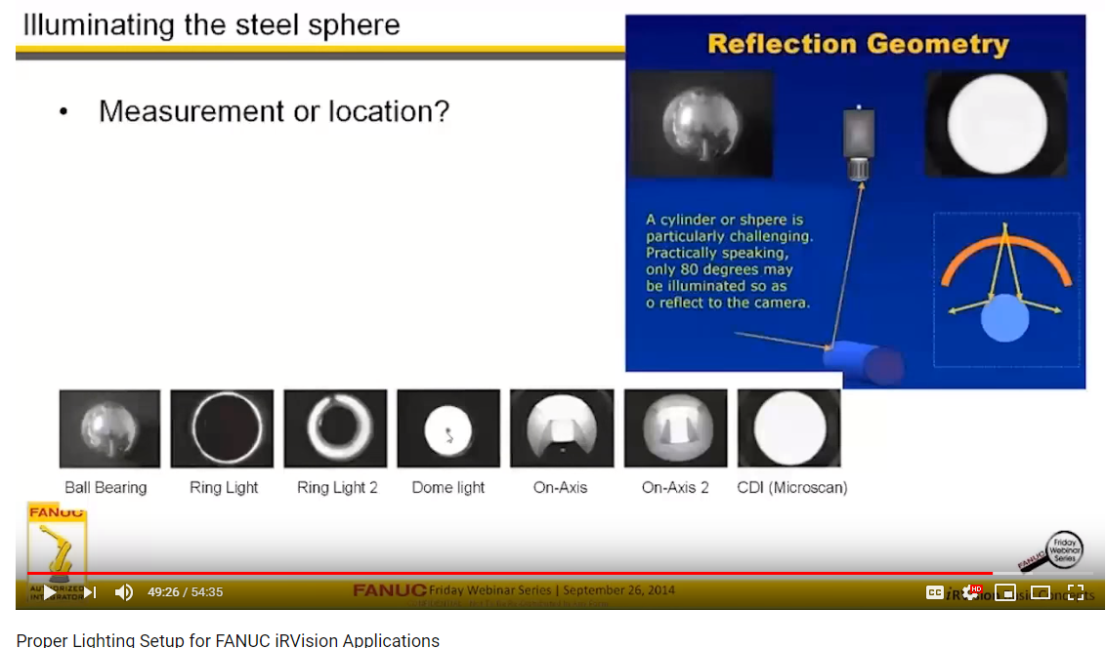Click the "Ring Light 2" caption text
Image resolution: width=1106 pixels, height=648 pixels.
(337, 487)
